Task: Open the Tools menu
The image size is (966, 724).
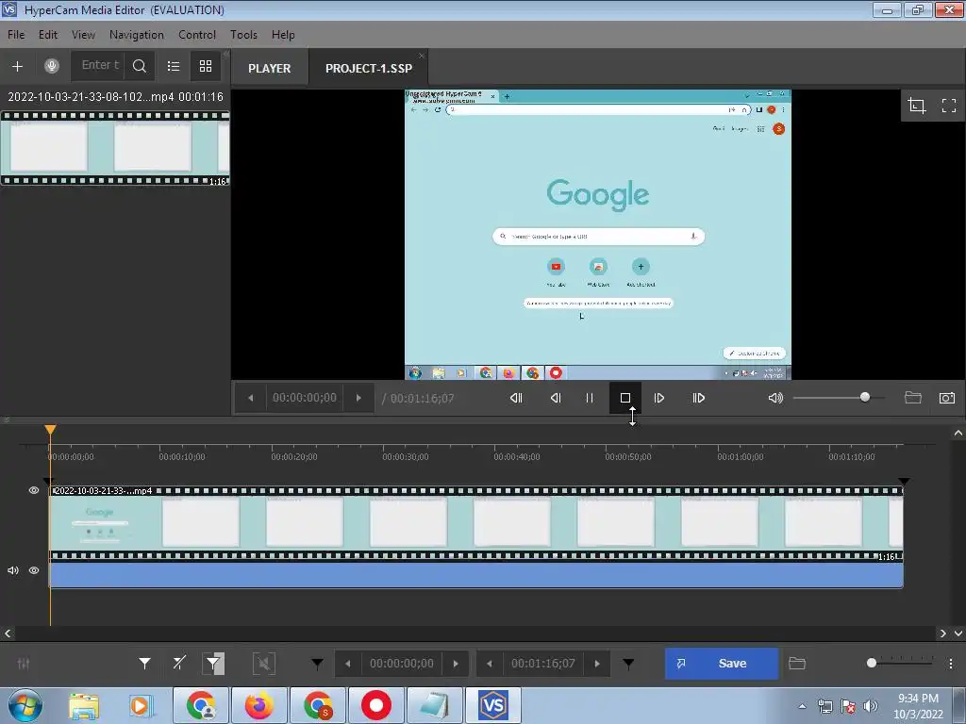Action: (x=244, y=35)
